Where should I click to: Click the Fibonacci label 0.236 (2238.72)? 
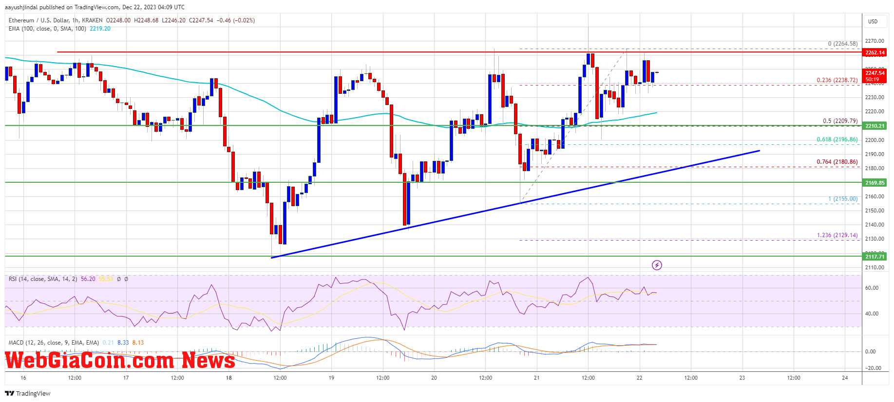837,80
